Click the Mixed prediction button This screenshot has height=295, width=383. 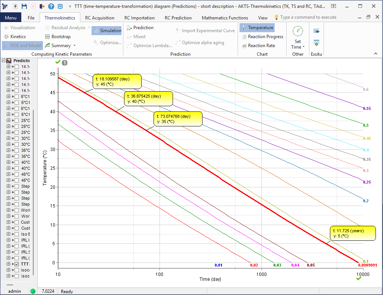(x=136, y=36)
